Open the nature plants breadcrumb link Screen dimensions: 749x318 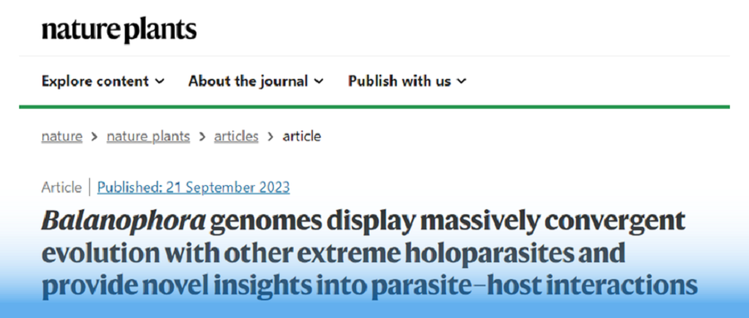(x=148, y=137)
